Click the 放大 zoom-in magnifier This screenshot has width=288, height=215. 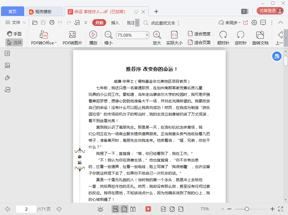pos(157,38)
